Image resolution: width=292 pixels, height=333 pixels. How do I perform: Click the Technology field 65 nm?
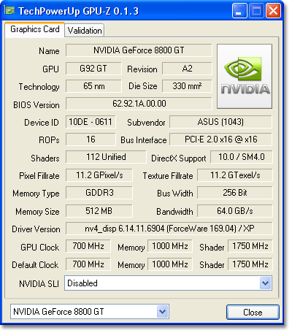[x=93, y=86]
